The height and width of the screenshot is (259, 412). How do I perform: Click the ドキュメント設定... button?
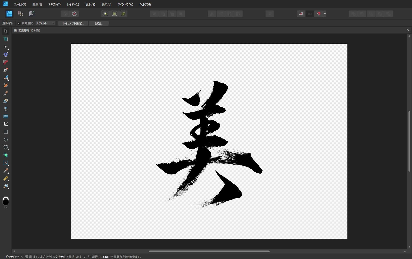tap(73, 23)
